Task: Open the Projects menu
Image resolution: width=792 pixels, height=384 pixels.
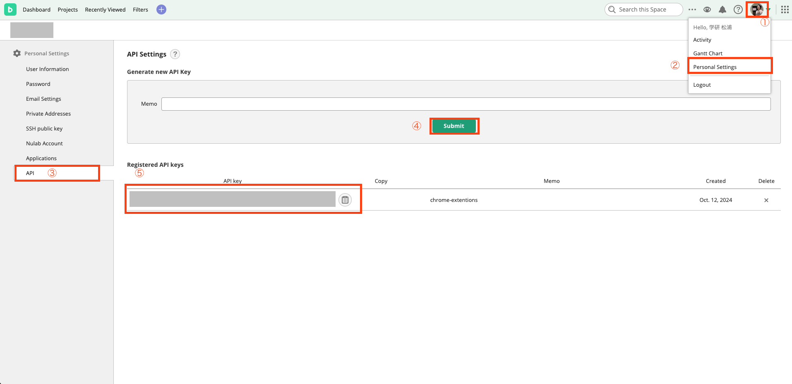Action: [x=67, y=9]
